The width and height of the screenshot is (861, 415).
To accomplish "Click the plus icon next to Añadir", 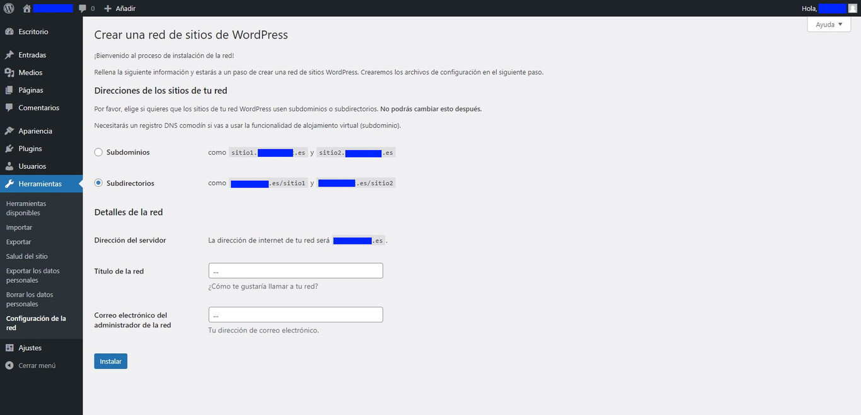I will point(108,9).
